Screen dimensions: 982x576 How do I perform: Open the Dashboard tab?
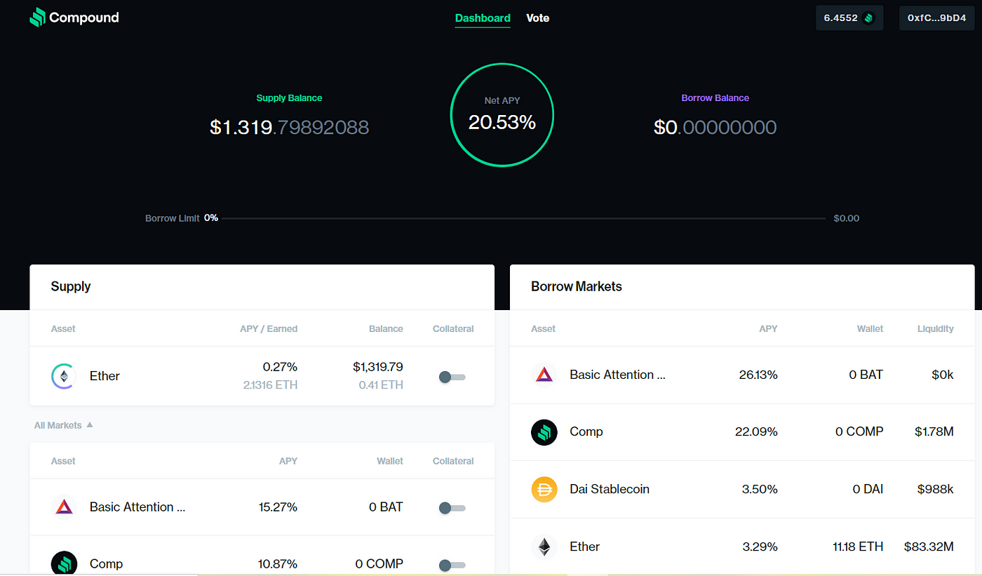pos(483,18)
